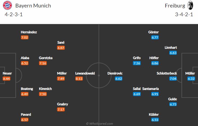The height and width of the screenshot is (126, 198).
Task: Open player Sané on the pitch
Action: click(61, 43)
